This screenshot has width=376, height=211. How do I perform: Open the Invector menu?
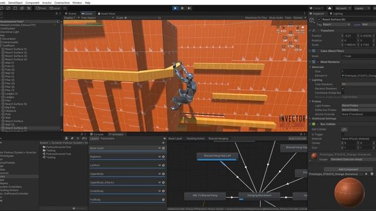(47, 2)
